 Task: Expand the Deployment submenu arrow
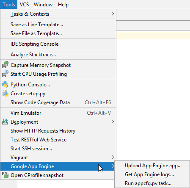113,122
